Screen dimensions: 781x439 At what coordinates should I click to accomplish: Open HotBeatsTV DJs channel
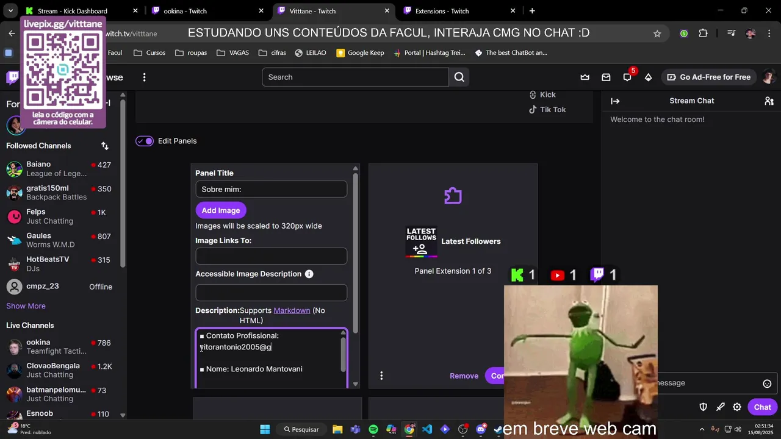click(x=61, y=264)
